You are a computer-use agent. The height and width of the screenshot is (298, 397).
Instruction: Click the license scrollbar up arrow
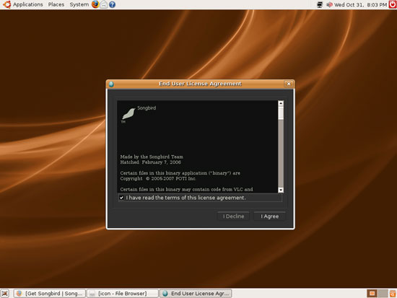[281, 103]
